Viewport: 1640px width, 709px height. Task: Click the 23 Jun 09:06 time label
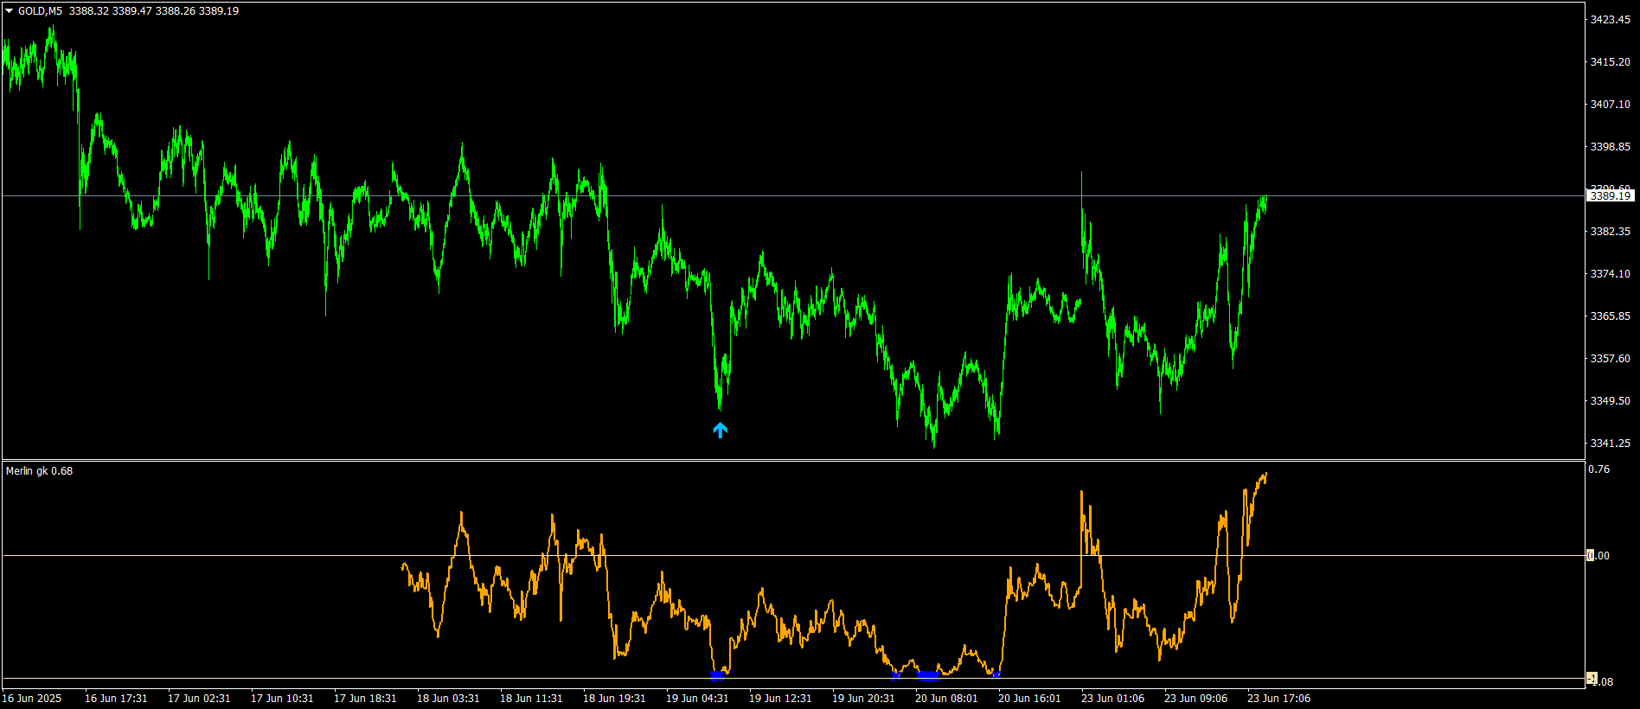pyautogui.click(x=1195, y=699)
